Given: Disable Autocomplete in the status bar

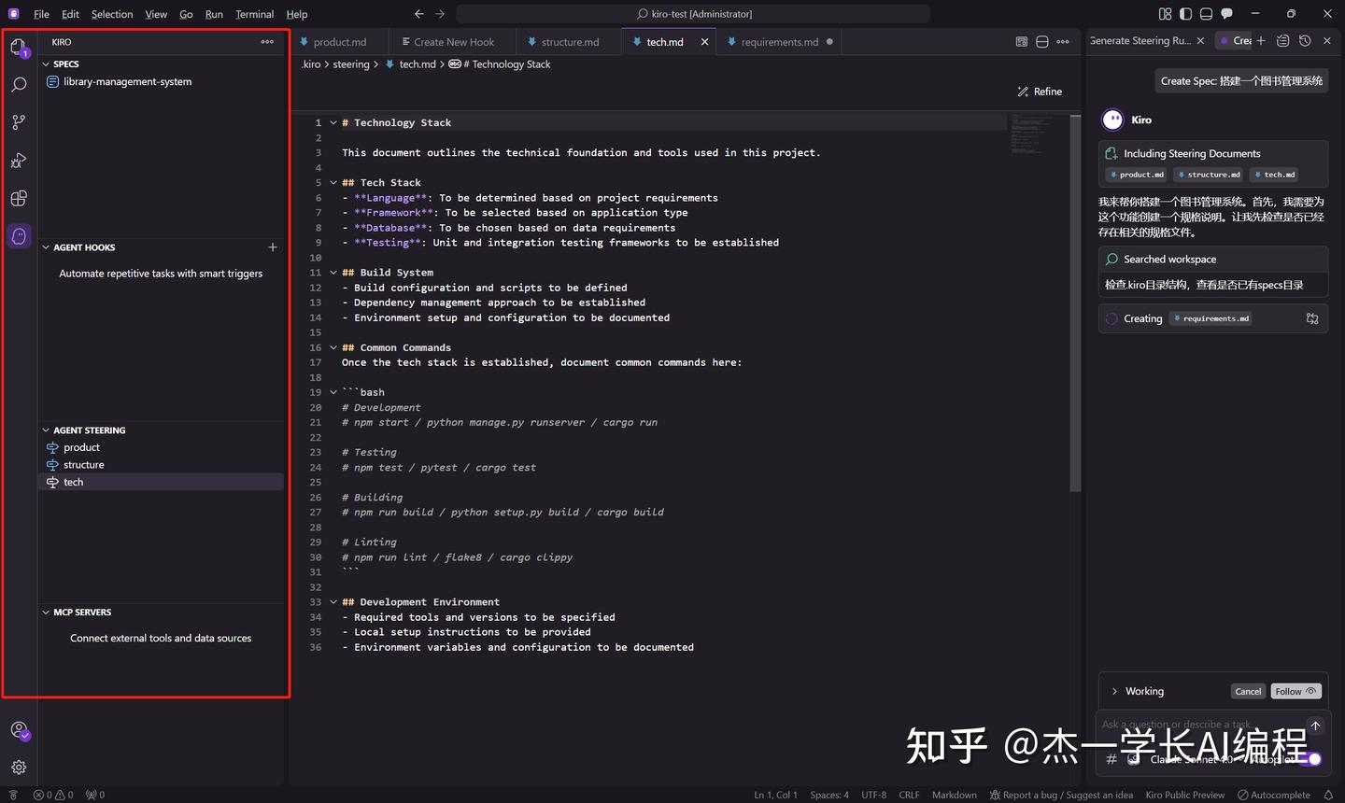Looking at the screenshot, I should [1274, 795].
